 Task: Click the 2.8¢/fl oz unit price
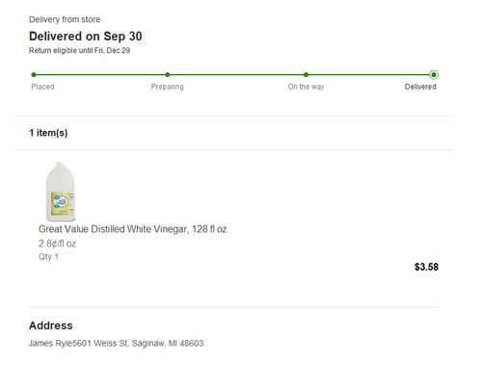[57, 244]
